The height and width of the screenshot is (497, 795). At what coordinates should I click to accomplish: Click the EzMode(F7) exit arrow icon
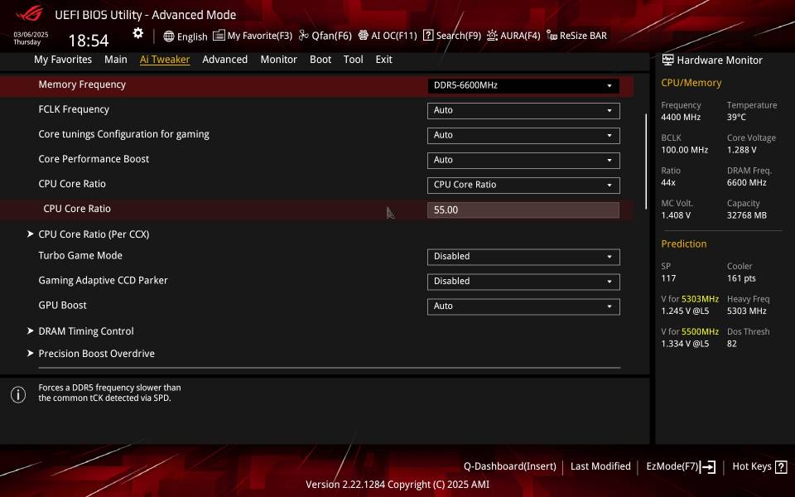pos(708,466)
